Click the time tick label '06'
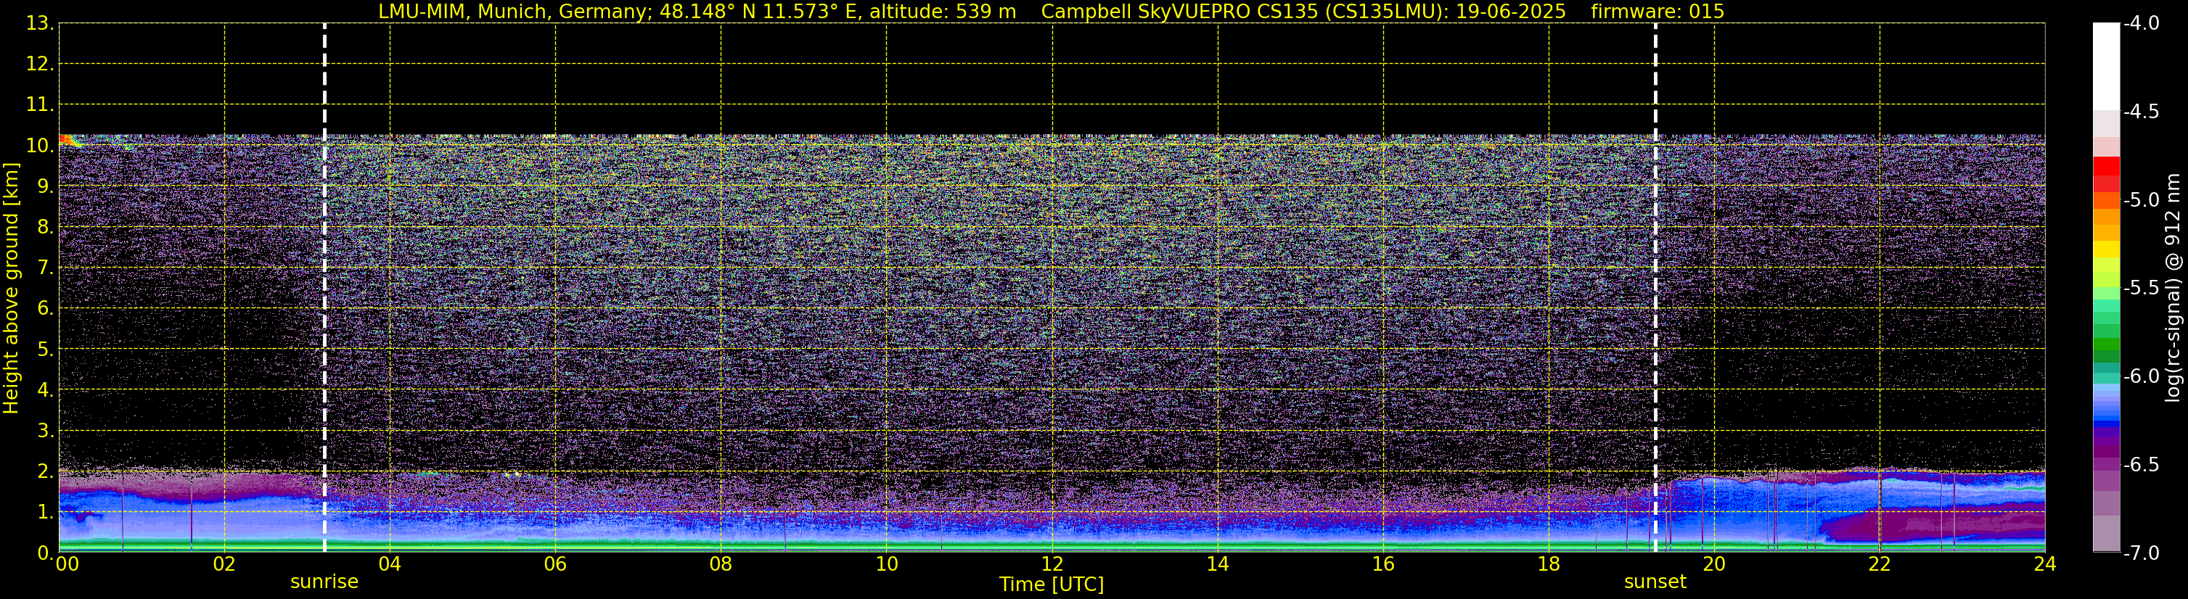2188x599 pixels. [554, 564]
